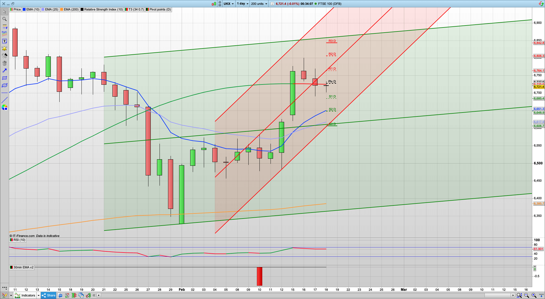Open the trendline drawing tool
Viewport: 545px width, 299px height.
tap(4, 100)
